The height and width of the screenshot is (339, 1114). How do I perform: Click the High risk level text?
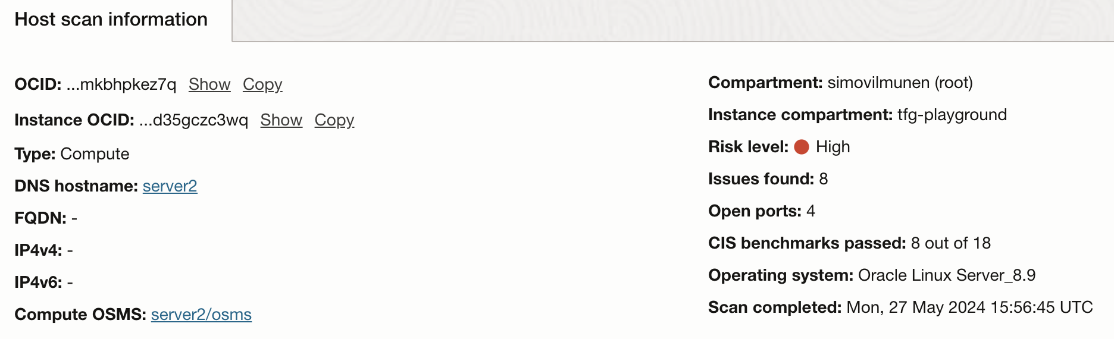coord(833,147)
